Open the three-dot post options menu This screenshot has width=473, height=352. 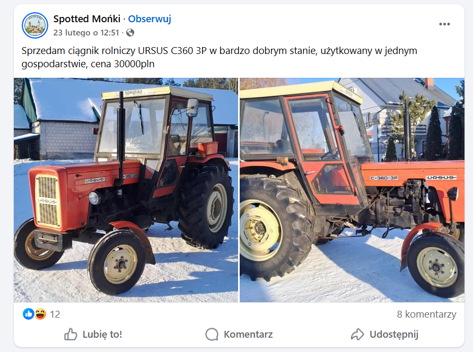coord(444,24)
